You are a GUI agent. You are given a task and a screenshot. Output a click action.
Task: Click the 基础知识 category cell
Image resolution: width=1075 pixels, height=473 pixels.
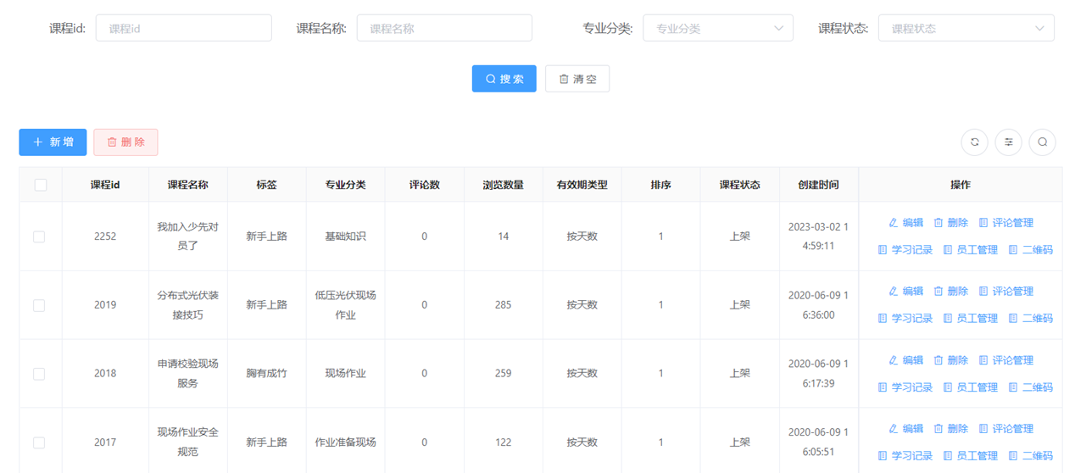[345, 236]
